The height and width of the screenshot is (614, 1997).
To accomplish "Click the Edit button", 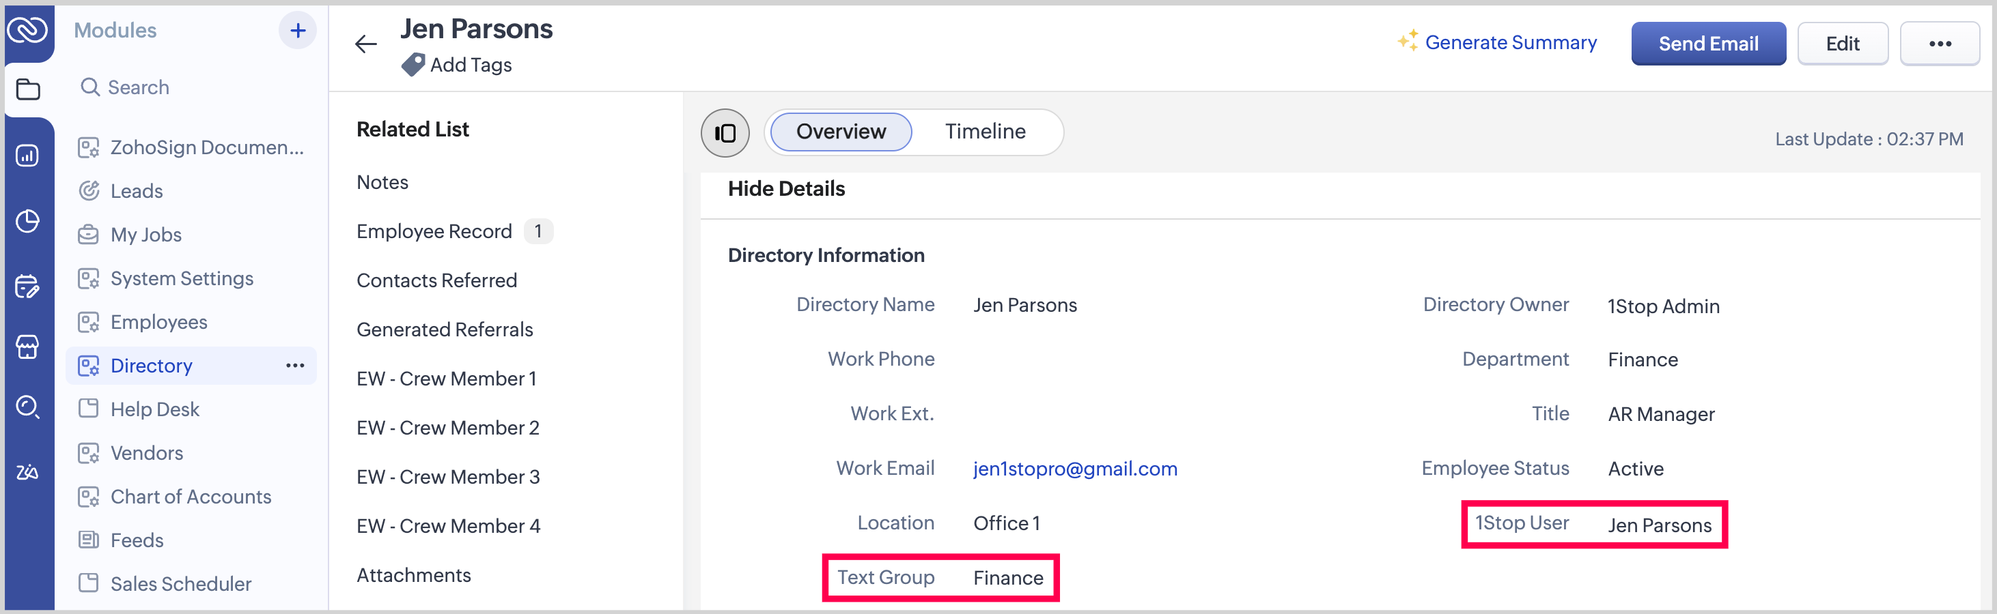I will point(1842,44).
